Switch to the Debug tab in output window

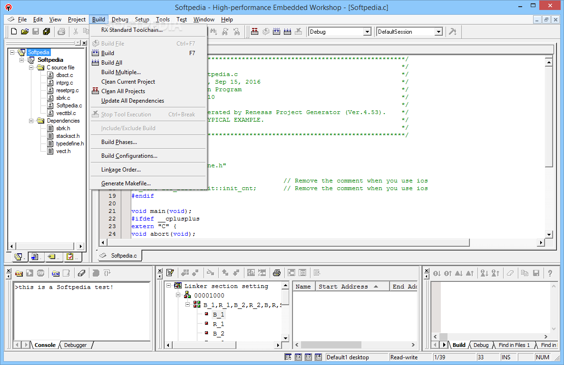pyautogui.click(x=481, y=345)
